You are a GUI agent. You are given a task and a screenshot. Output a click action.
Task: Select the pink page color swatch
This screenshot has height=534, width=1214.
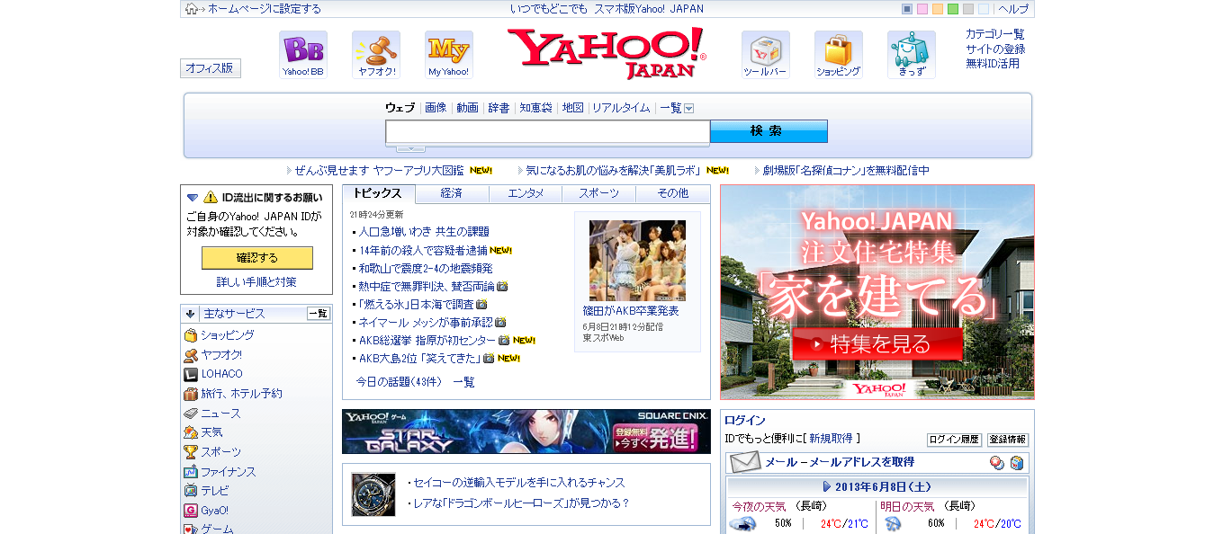click(x=922, y=9)
